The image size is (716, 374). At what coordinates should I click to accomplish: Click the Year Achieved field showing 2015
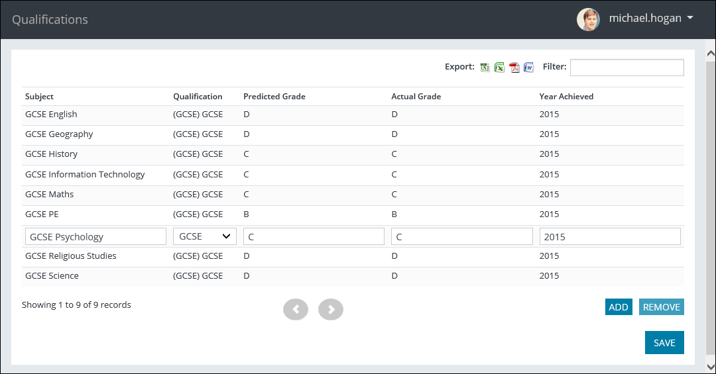coord(610,236)
